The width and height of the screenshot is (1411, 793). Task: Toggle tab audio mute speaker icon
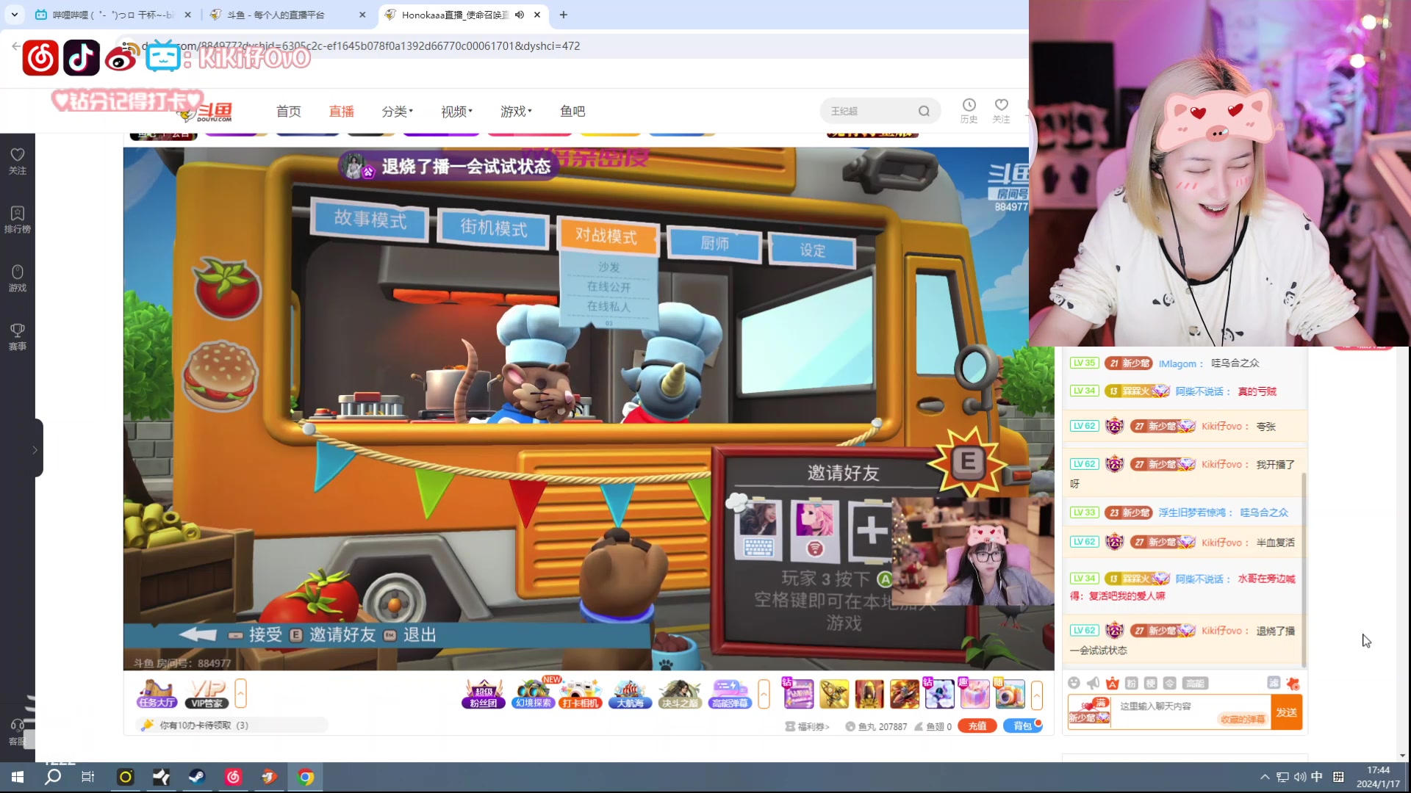pyautogui.click(x=519, y=15)
